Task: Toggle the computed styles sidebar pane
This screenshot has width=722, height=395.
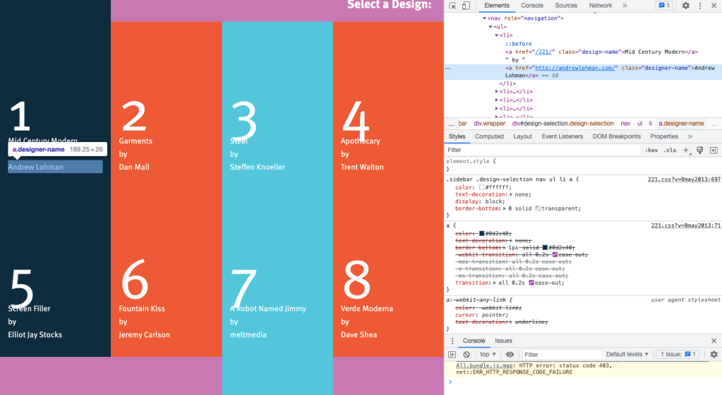Action: [714, 151]
